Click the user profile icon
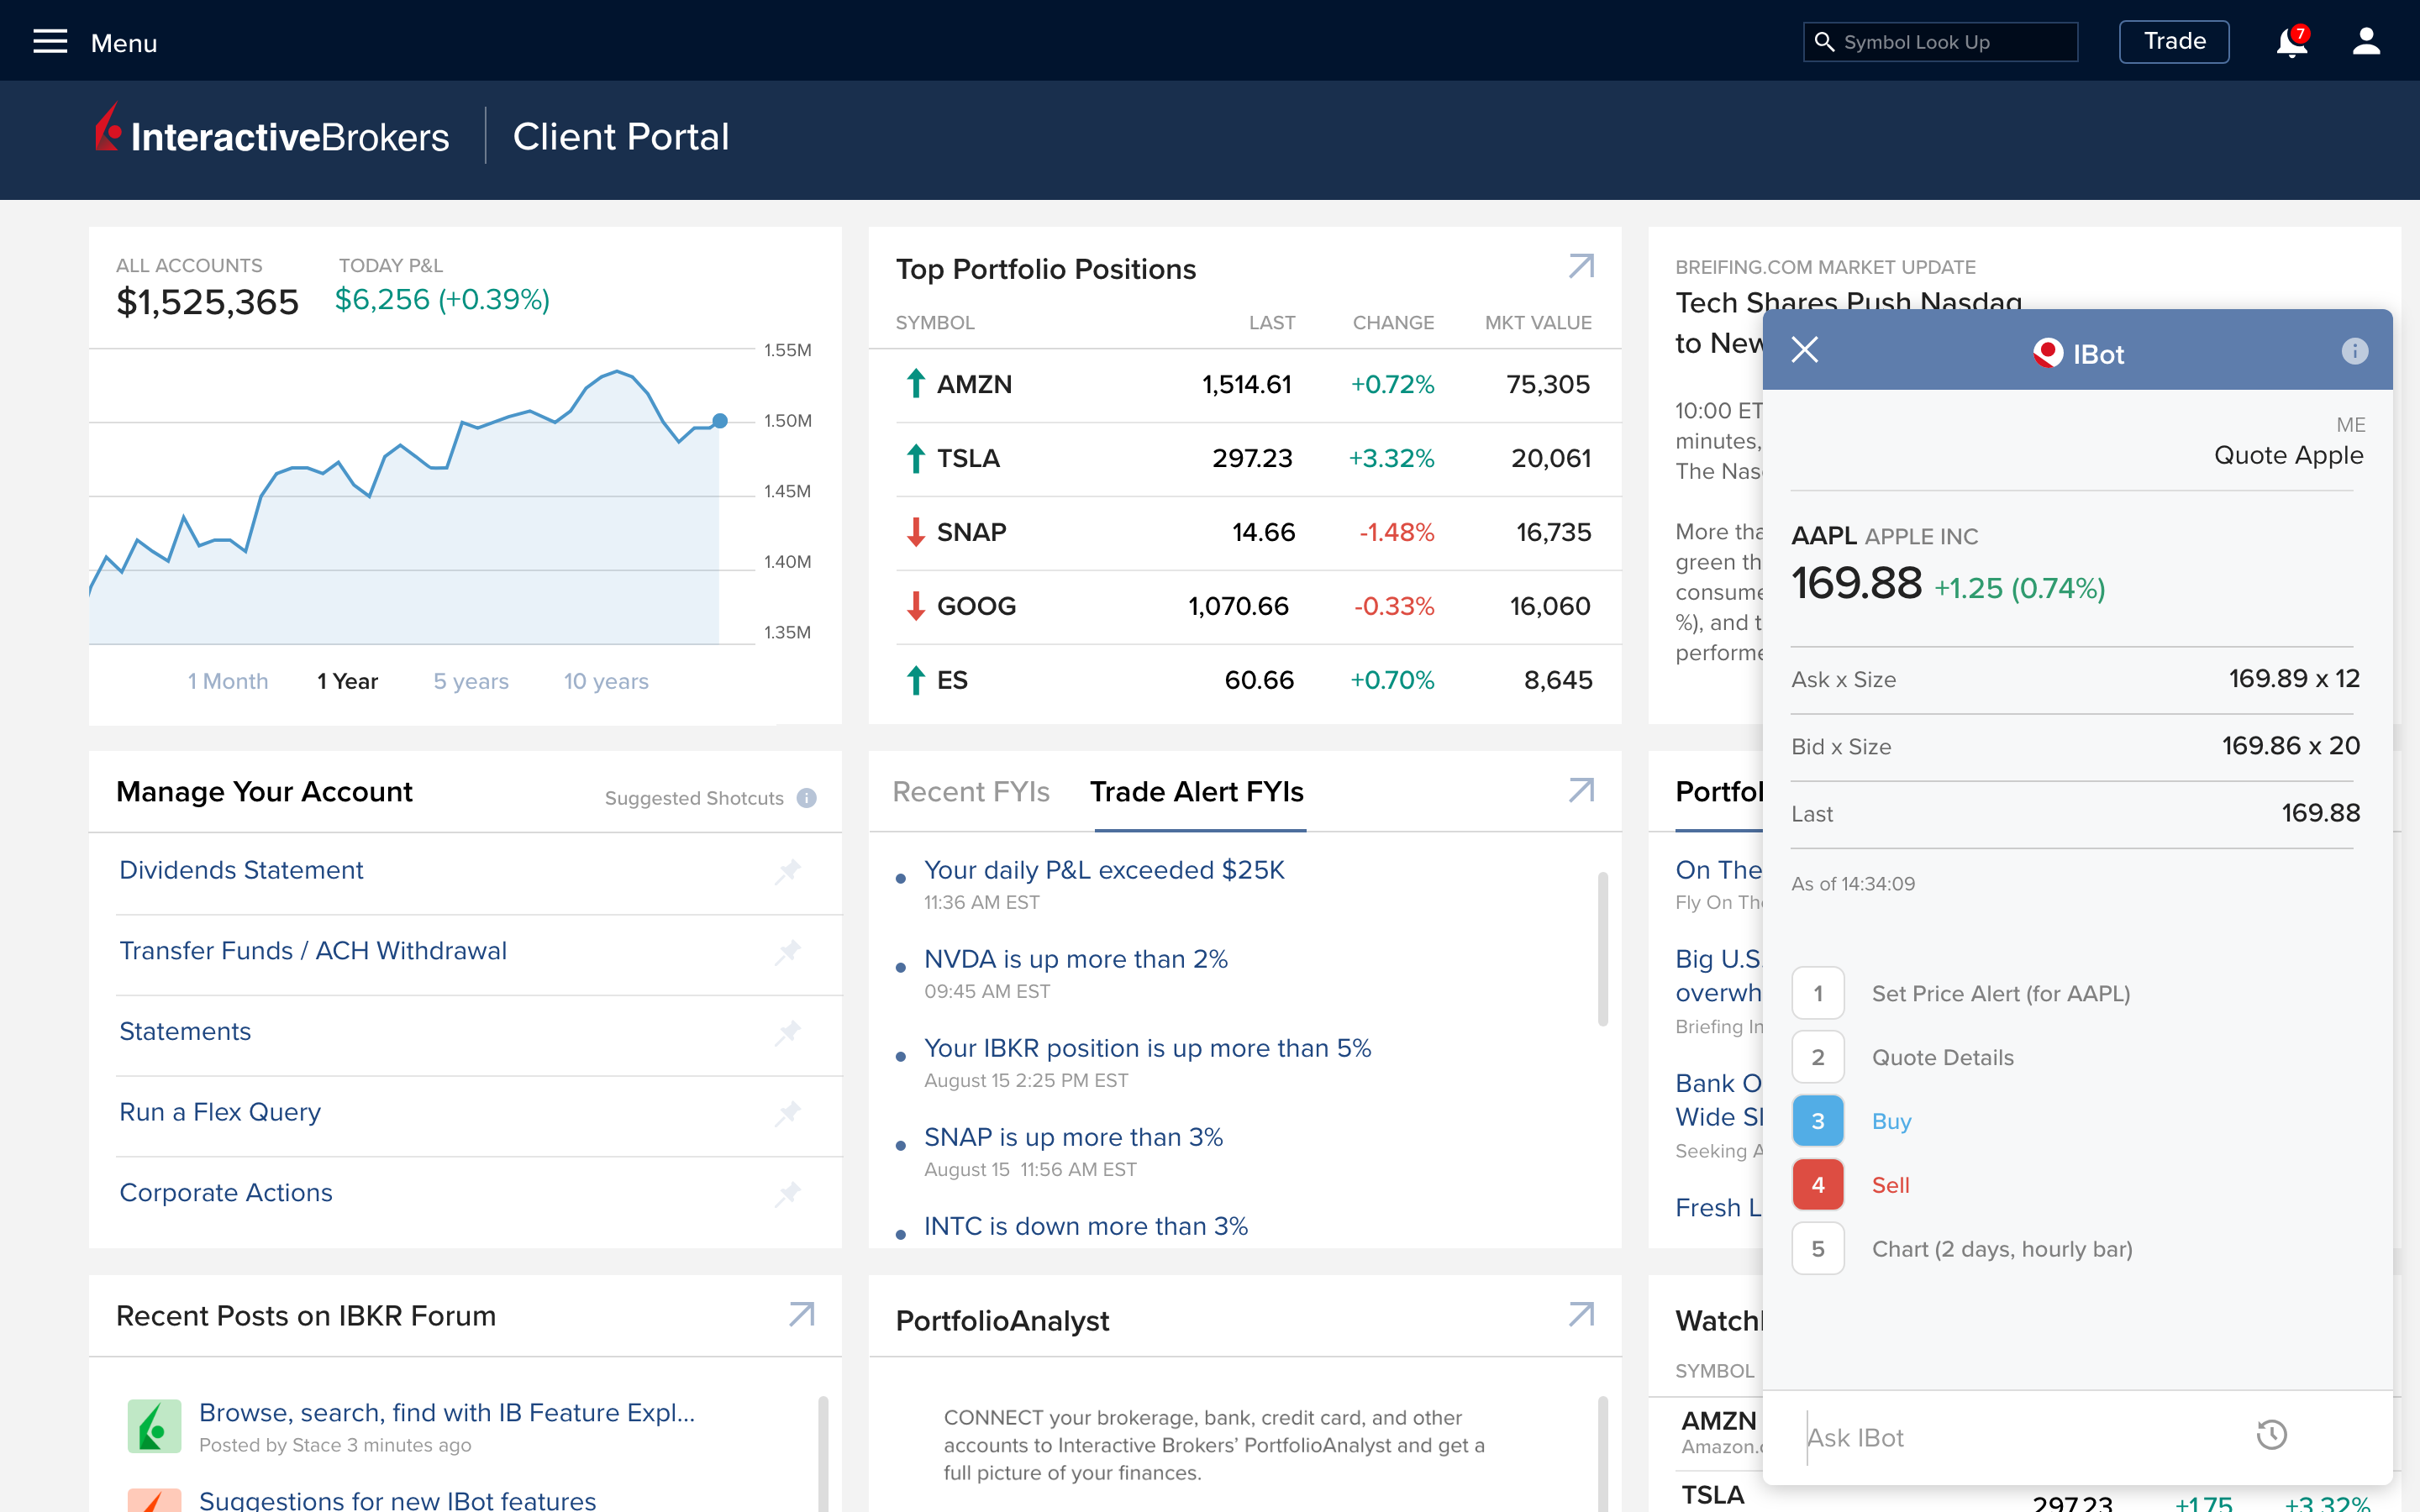Image resolution: width=2420 pixels, height=1512 pixels. 2366,42
